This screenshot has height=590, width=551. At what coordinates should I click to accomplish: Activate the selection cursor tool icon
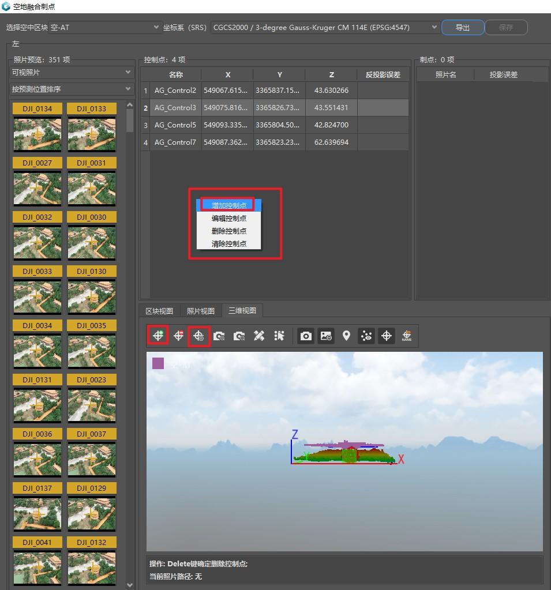[279, 335]
